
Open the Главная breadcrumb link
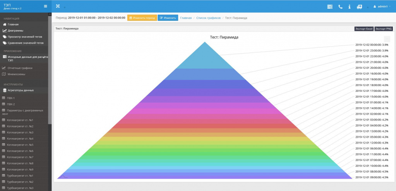tap(186, 18)
